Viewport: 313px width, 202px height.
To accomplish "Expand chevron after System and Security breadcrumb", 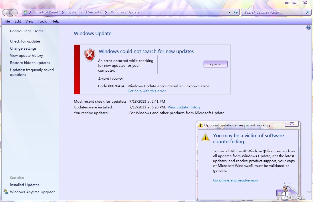I will 106,12.
